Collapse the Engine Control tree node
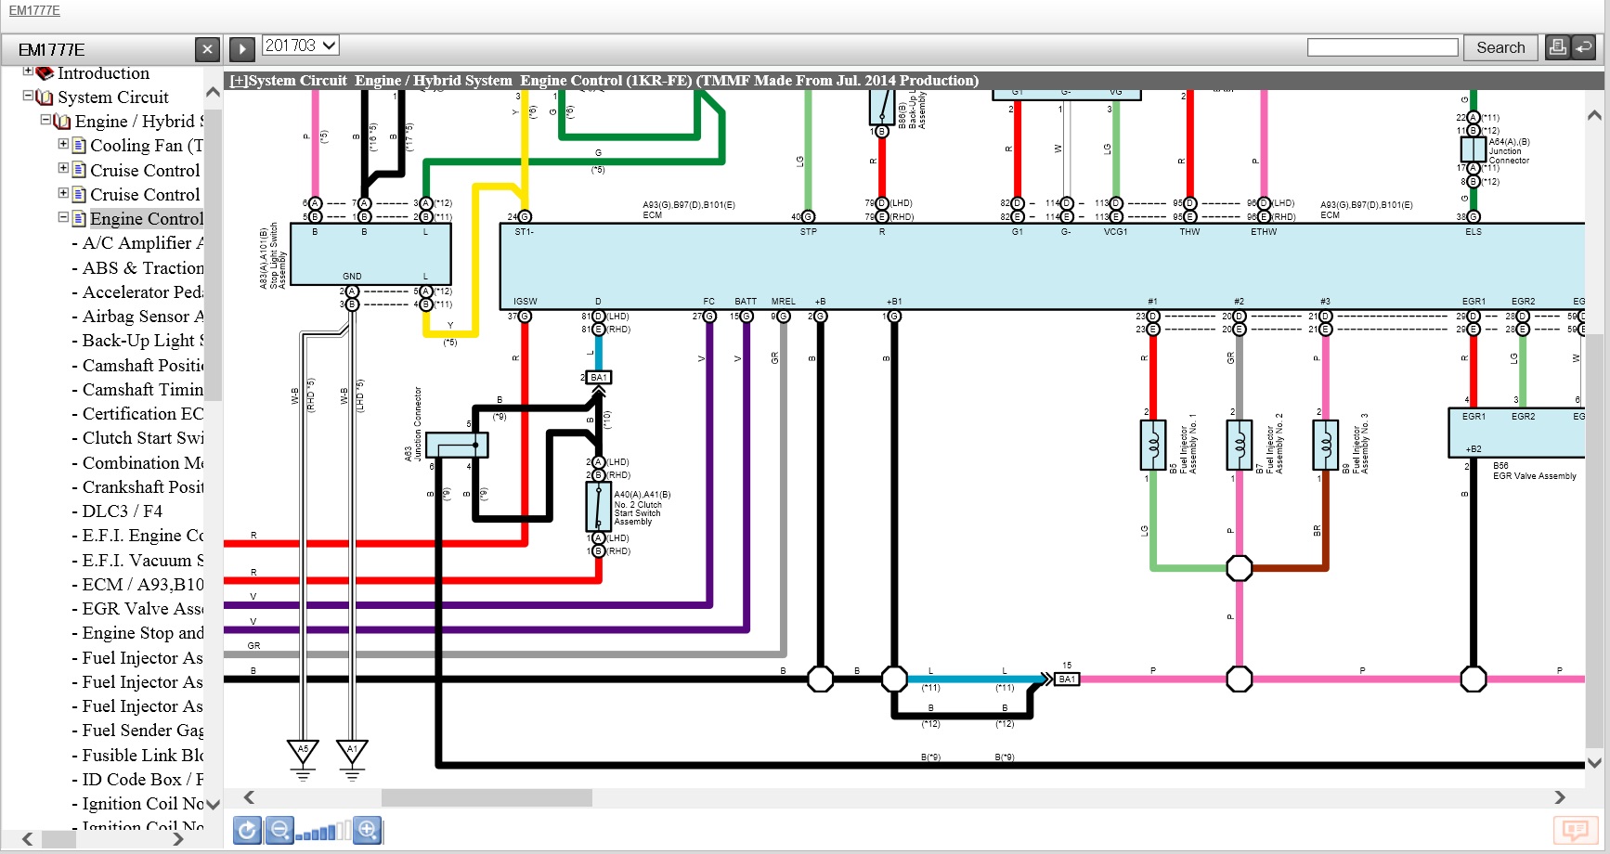Image resolution: width=1610 pixels, height=854 pixels. [63, 217]
